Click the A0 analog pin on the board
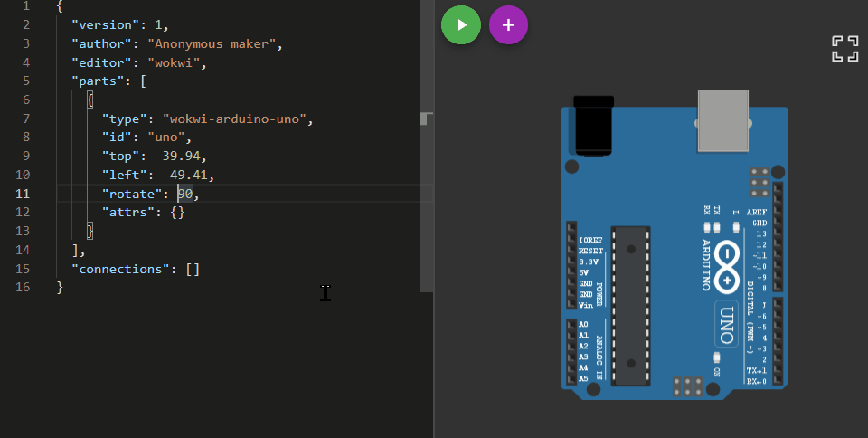The width and height of the screenshot is (868, 438). 571,325
